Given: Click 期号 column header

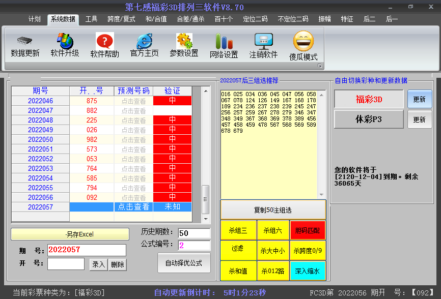Looking at the screenshot, I should pyautogui.click(x=41, y=91).
